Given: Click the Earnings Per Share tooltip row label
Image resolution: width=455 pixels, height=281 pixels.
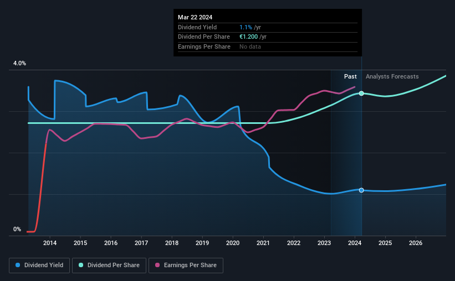Looking at the screenshot, I should coord(204,46).
